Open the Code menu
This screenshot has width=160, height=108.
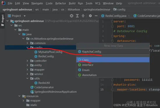[x=49, y=3]
